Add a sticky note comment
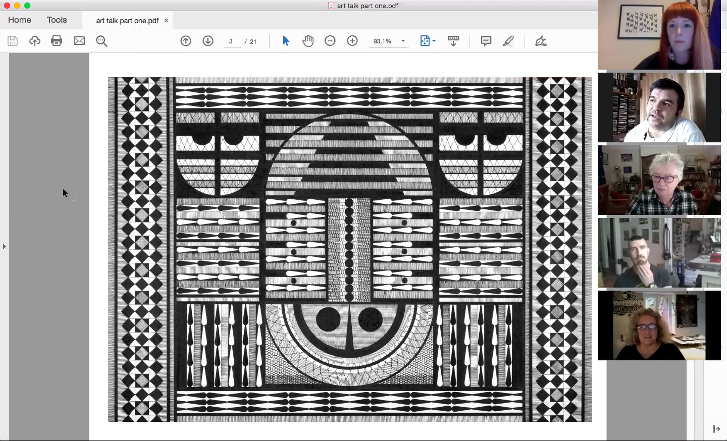Image resolution: width=727 pixels, height=441 pixels. point(486,41)
